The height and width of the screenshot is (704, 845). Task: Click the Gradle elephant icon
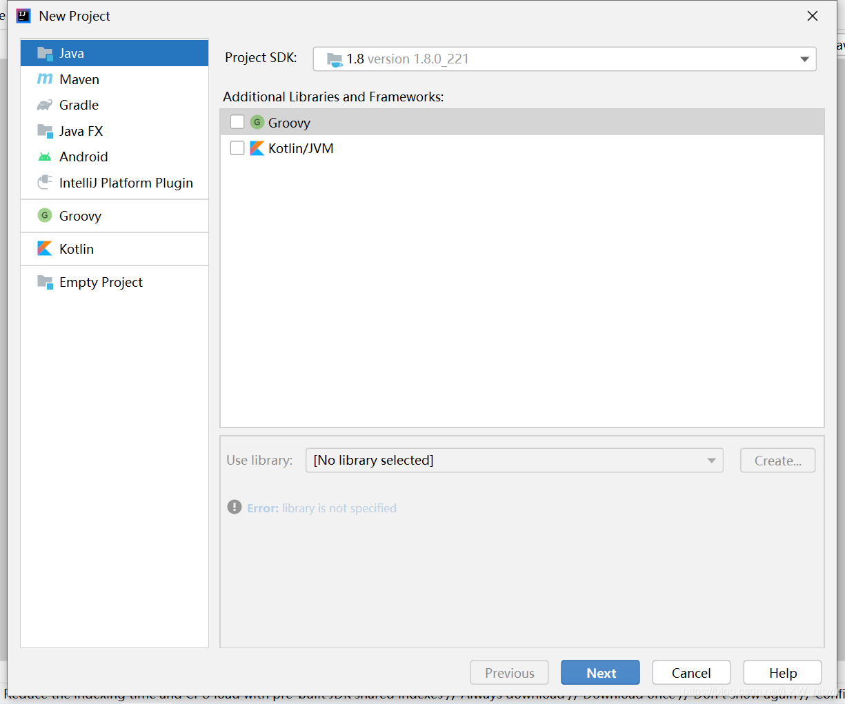[x=45, y=105]
